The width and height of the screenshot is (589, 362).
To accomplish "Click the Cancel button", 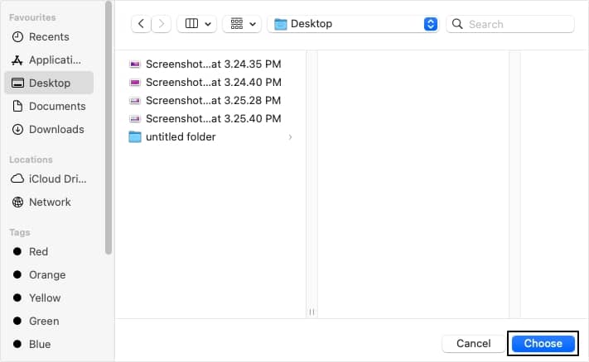I will 473,343.
